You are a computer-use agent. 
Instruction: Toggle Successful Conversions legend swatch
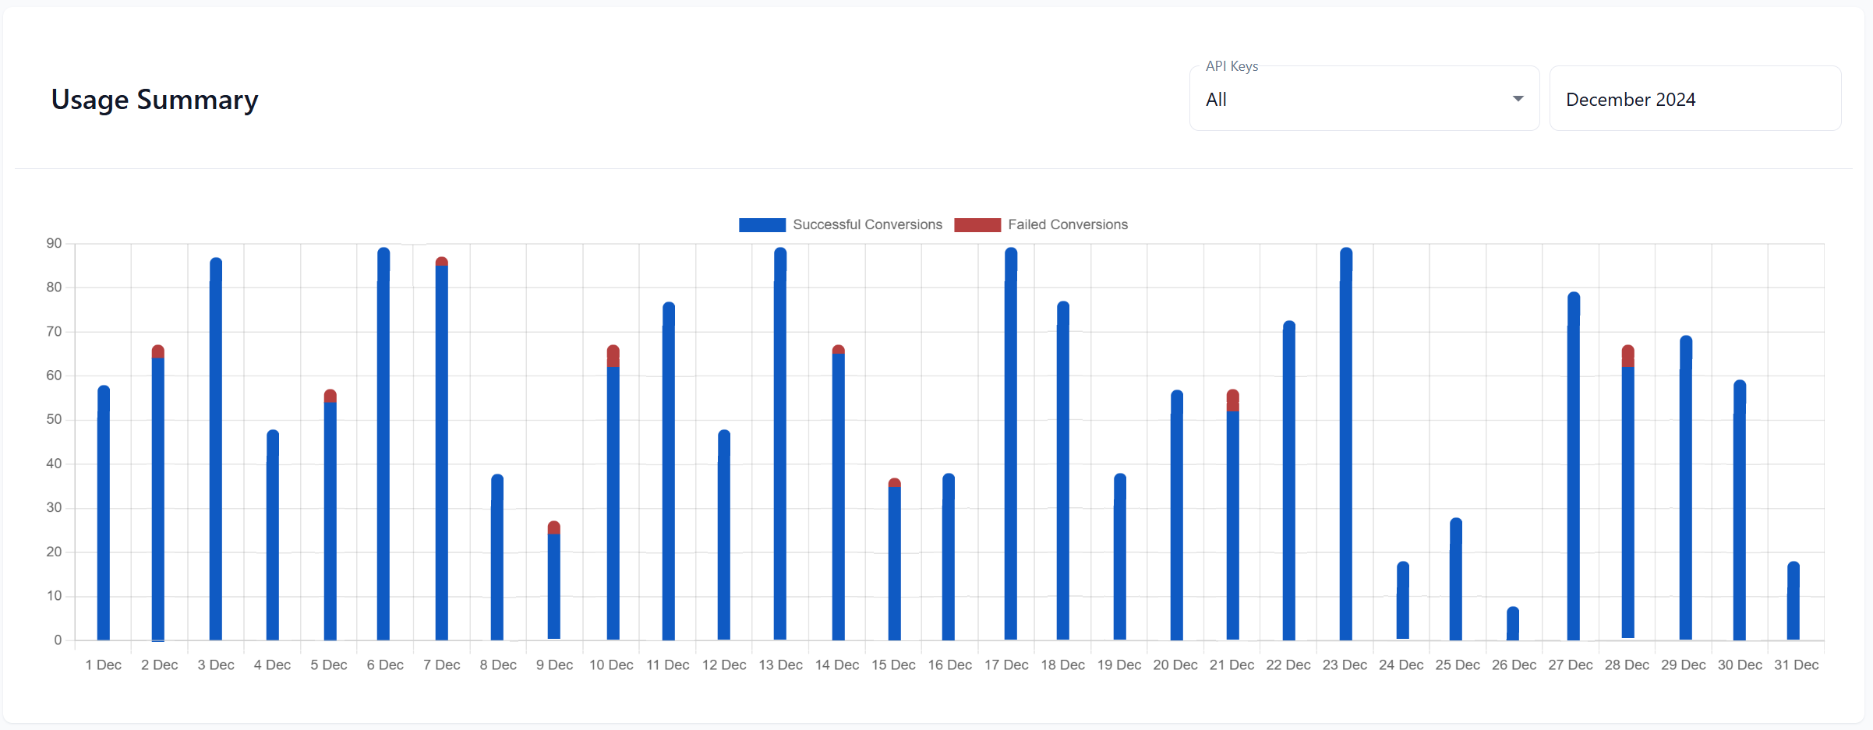coord(762,225)
